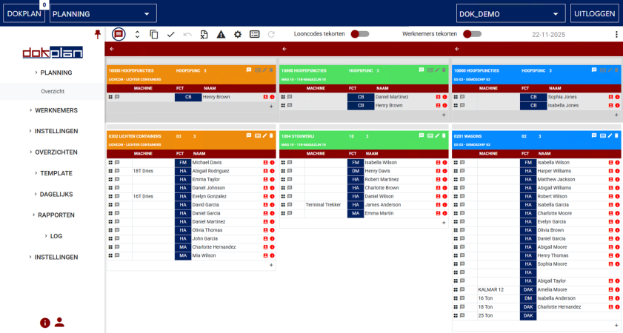The image size is (623, 333).
Task: Select Overzicht in the sidebar
Action: (x=53, y=91)
